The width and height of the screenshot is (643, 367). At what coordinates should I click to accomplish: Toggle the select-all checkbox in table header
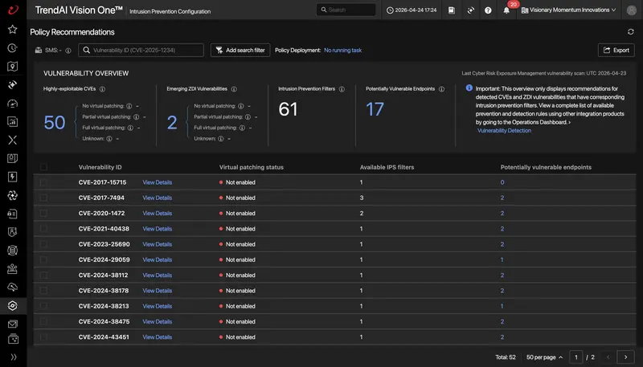pos(43,167)
